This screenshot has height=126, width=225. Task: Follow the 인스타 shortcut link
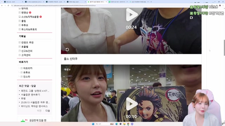point(27,77)
